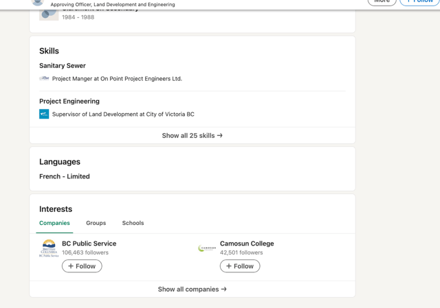Click the Follow button in top header
440x308 pixels.
(x=419, y=2)
